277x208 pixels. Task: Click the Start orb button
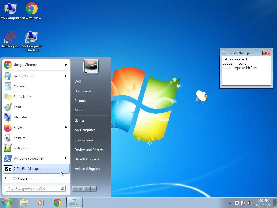[x=7, y=203]
